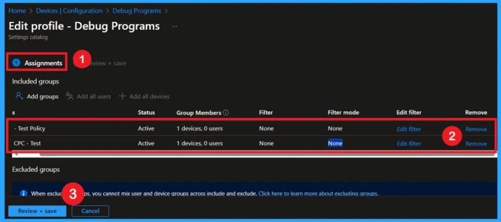501x222 pixels.
Task: Click the Settings catalog subtitle
Action: click(28, 37)
